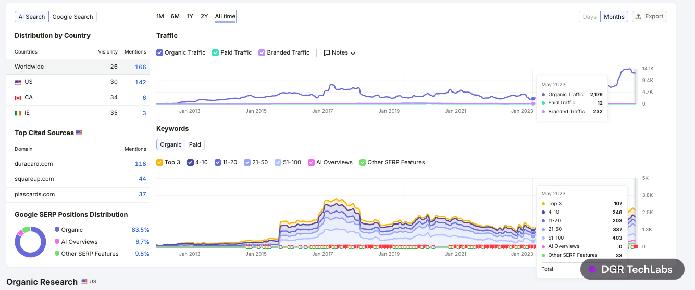Switch chart granularity to Months

coord(614,17)
